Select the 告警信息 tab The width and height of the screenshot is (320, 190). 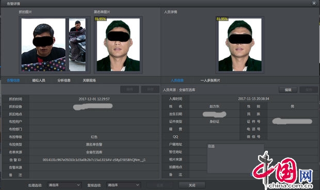pyautogui.click(x=13, y=81)
